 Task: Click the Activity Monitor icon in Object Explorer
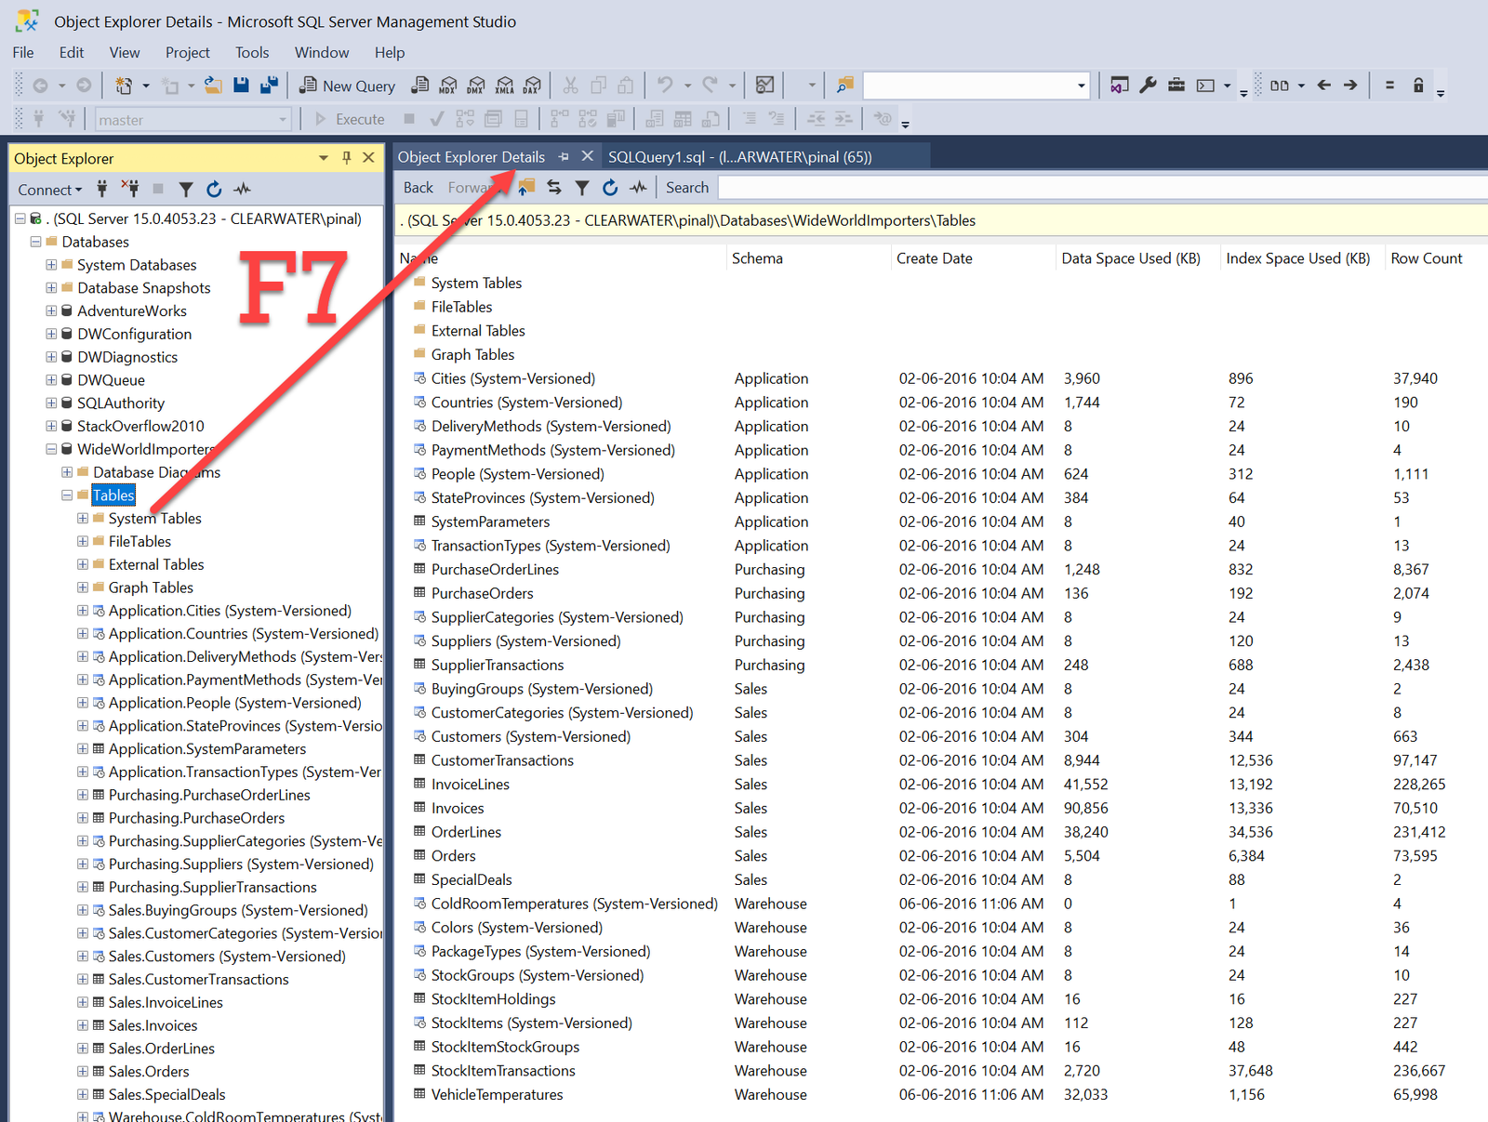(x=243, y=190)
